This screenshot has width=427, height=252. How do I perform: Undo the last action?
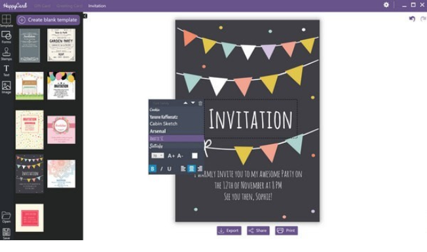tap(412, 19)
